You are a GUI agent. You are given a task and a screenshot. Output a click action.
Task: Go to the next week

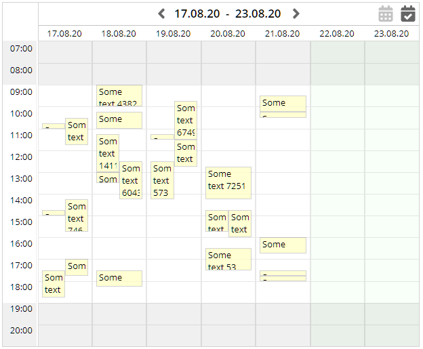296,14
